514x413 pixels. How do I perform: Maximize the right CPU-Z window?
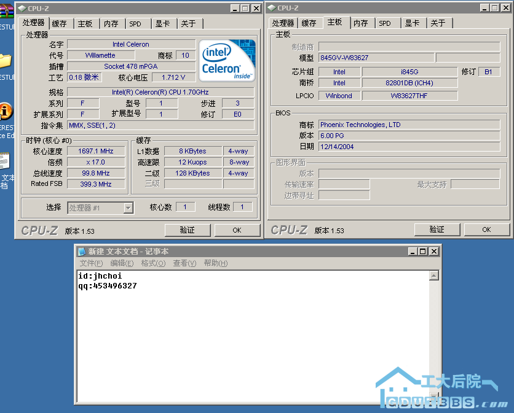click(495, 8)
